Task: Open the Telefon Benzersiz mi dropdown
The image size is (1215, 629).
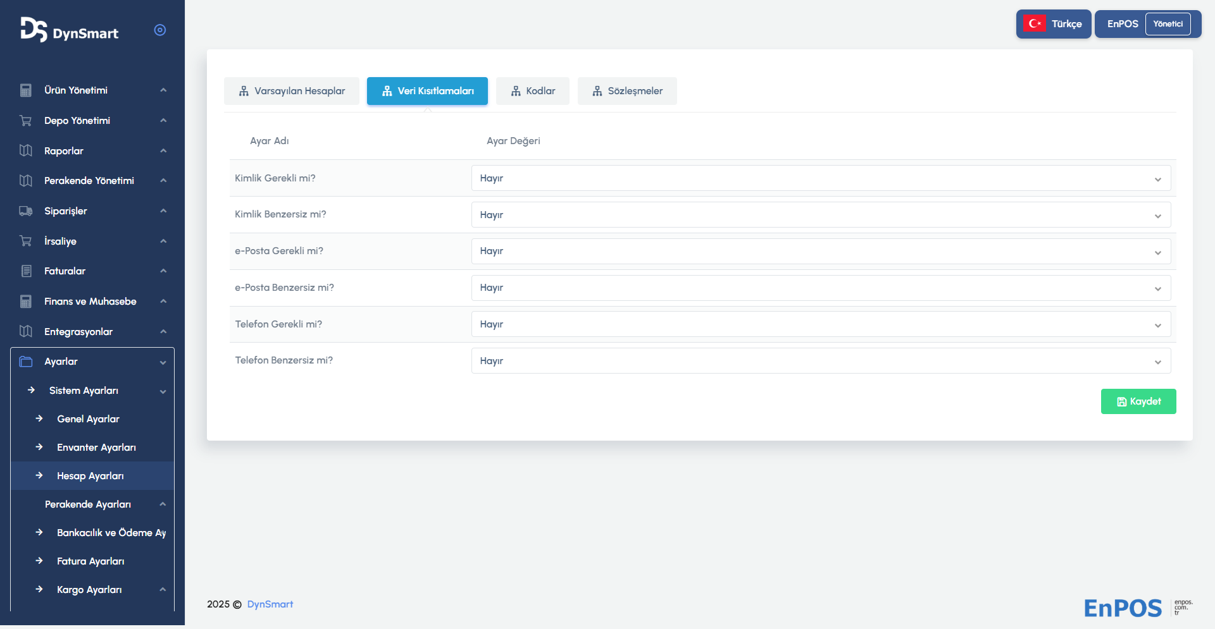Action: [821, 361]
